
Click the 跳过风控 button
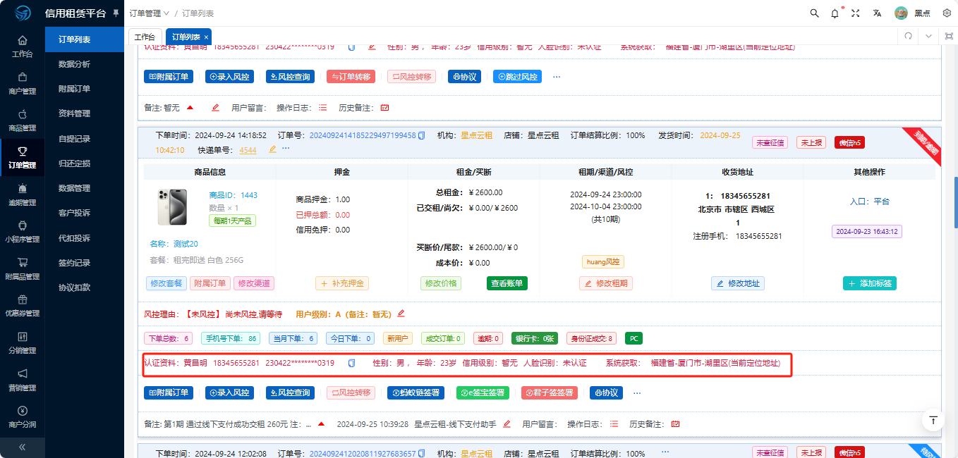pyautogui.click(x=517, y=77)
